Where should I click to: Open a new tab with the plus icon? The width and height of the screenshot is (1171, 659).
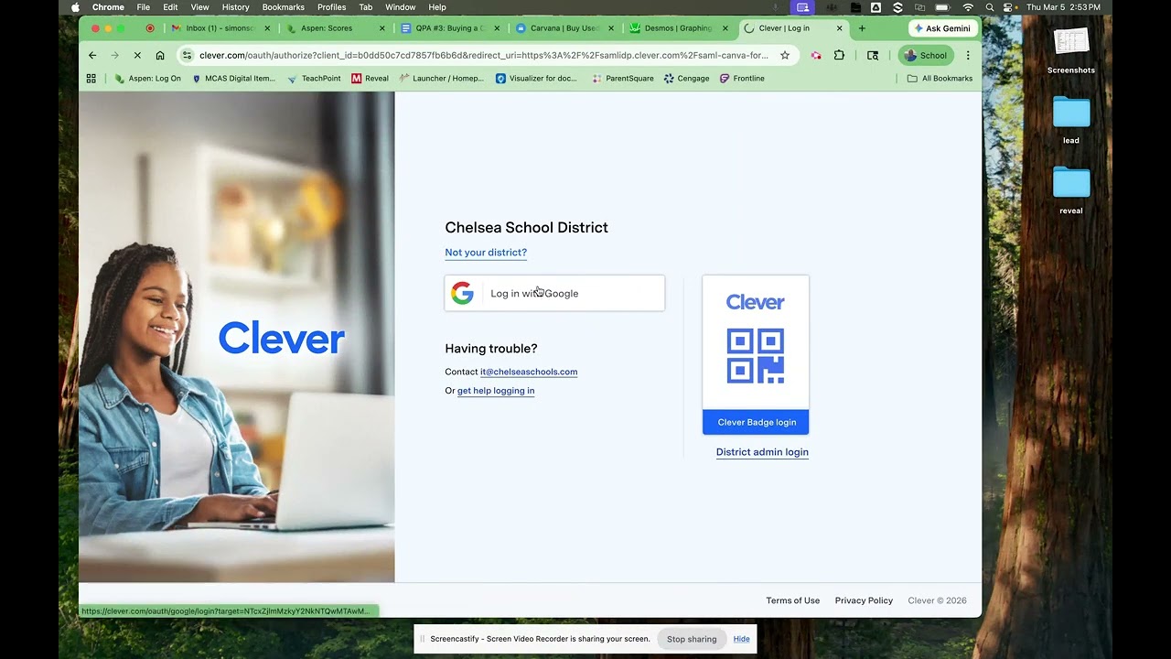pyautogui.click(x=862, y=28)
